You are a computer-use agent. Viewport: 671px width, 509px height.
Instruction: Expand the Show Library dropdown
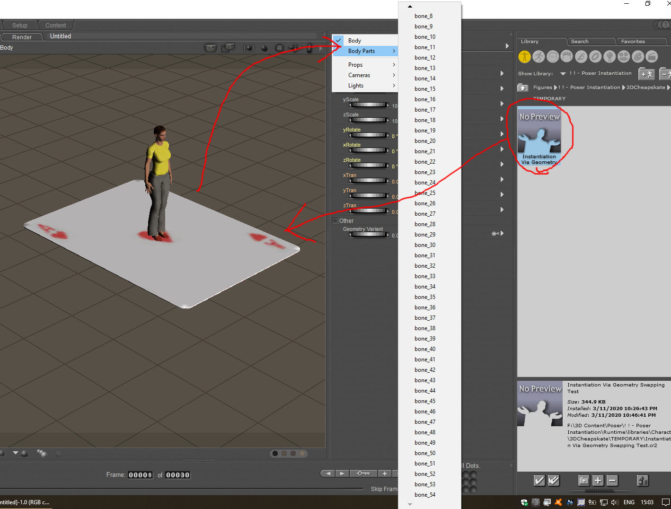click(563, 74)
